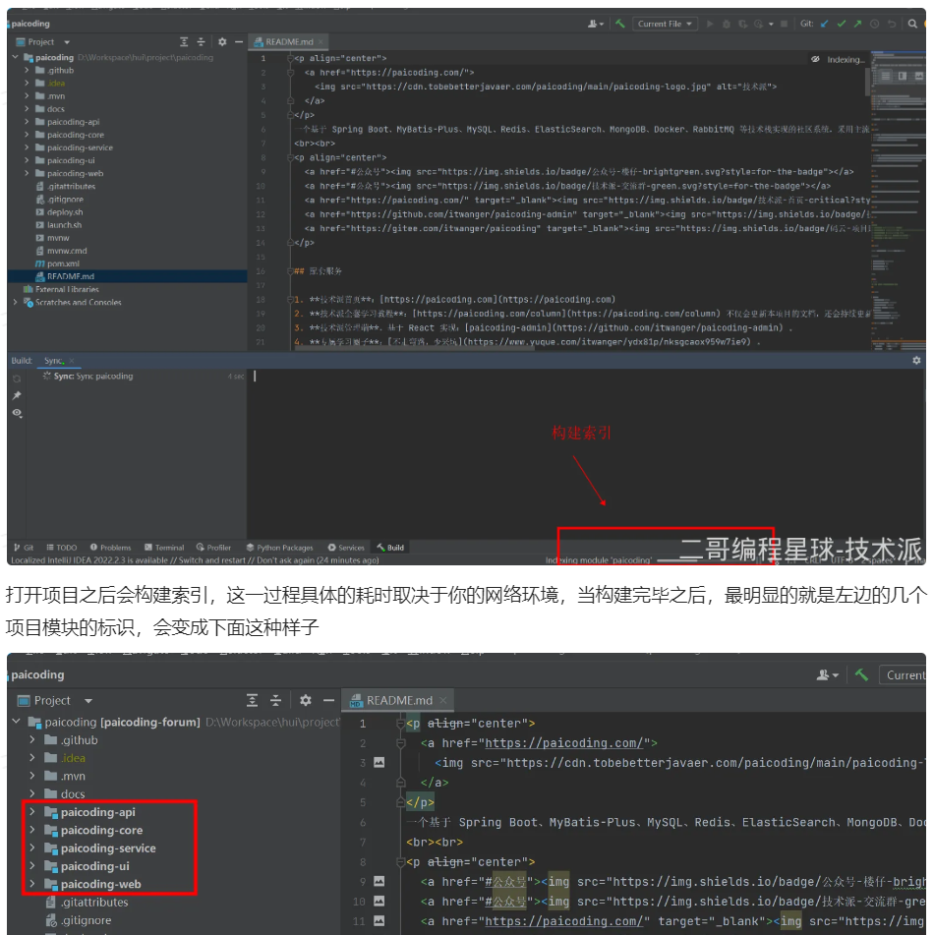
Task: Expand the .github folder in the top tree
Action: 27,71
